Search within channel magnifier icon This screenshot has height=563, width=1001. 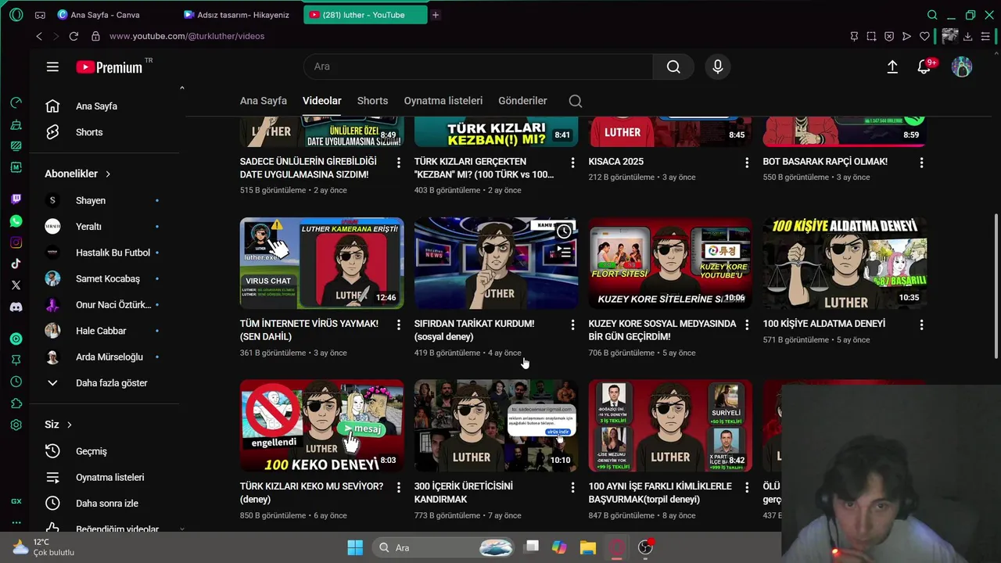[576, 101]
